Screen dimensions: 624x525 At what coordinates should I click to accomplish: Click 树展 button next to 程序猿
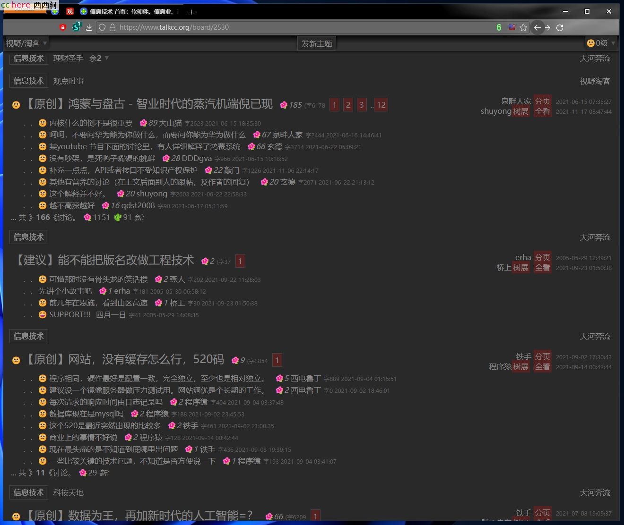[x=520, y=367]
